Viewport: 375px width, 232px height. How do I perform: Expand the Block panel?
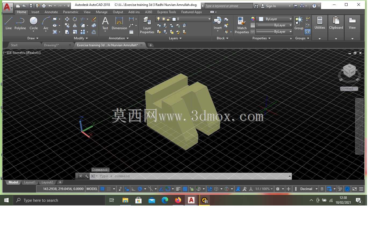click(x=222, y=38)
